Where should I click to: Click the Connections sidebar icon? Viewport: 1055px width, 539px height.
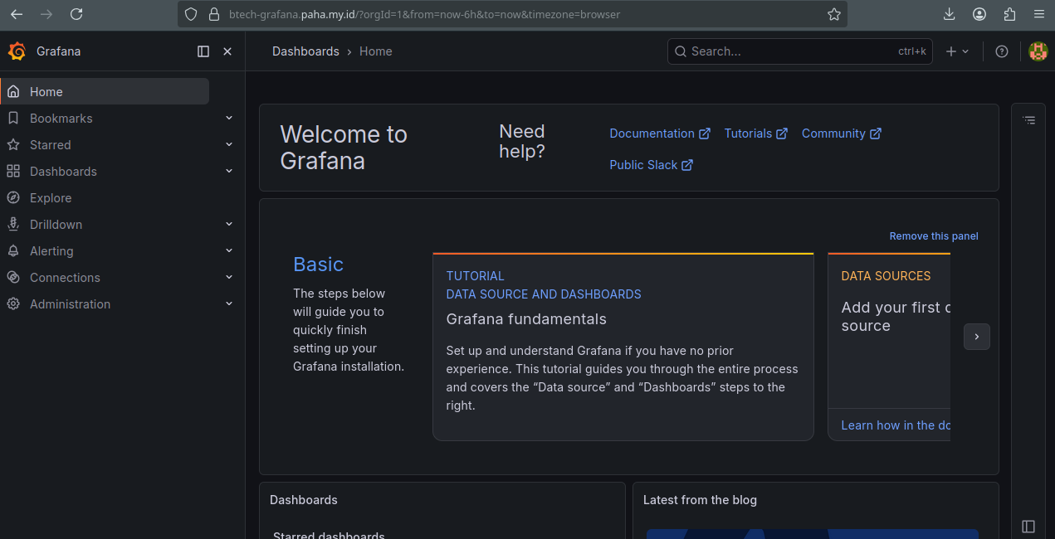(13, 278)
